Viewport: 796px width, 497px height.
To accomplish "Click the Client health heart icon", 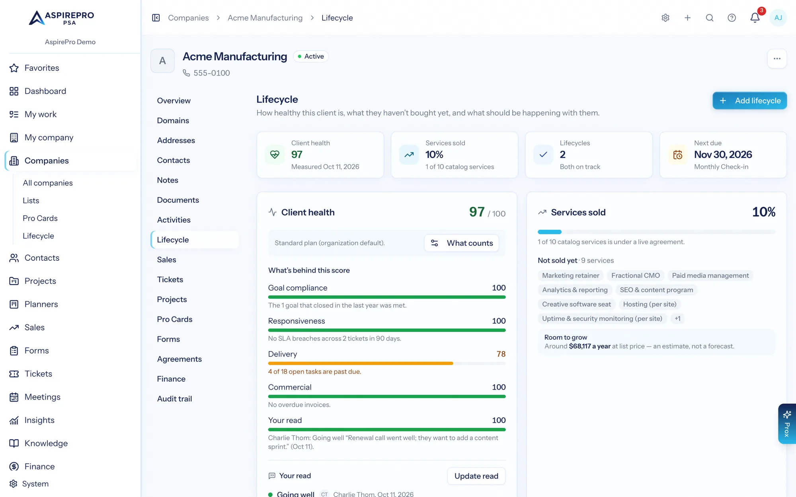I will 275,155.
